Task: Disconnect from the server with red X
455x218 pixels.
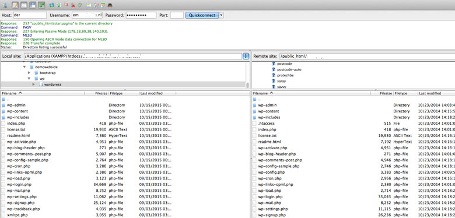Action: 73,5
